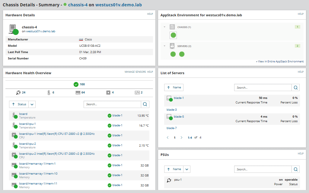This screenshot has height=193, width=309.
Task: Click the List of Servers search icon
Action: point(296,87)
